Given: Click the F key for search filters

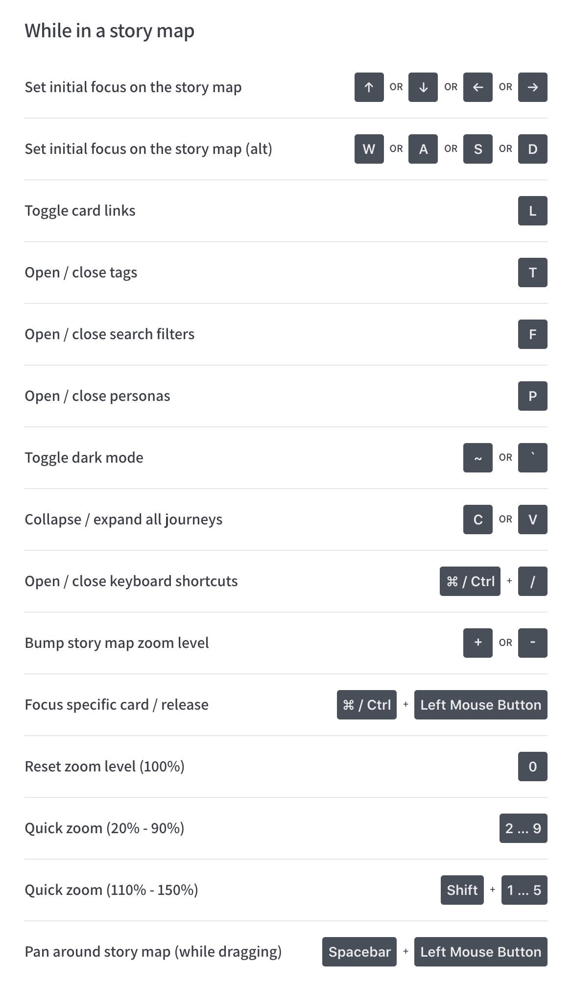Looking at the screenshot, I should click(532, 334).
